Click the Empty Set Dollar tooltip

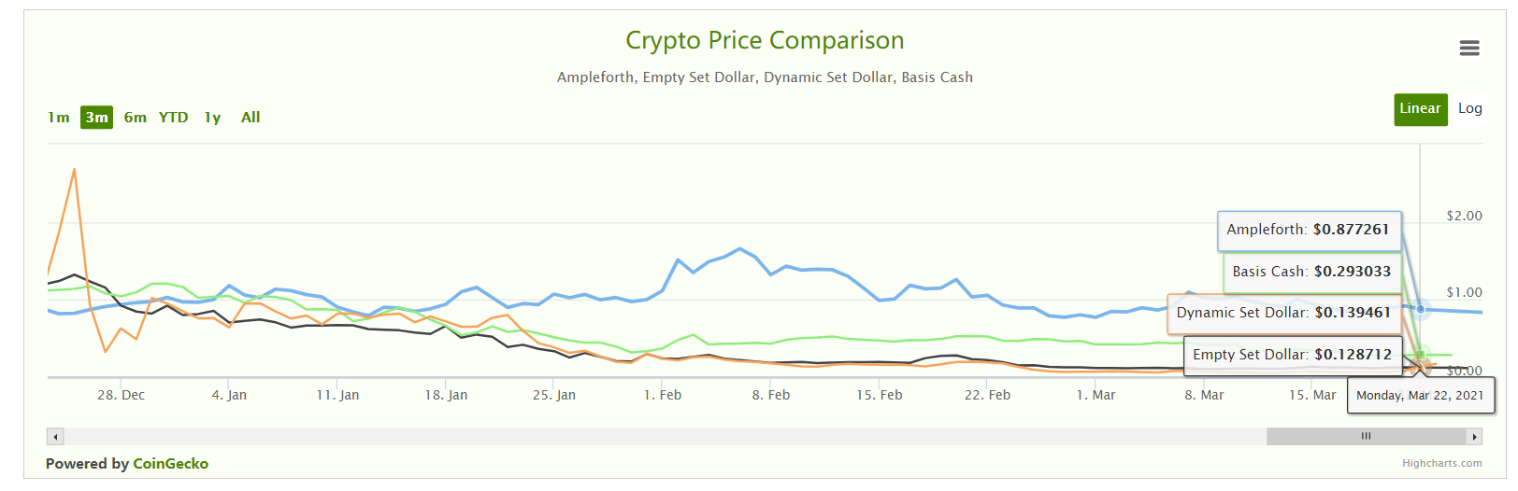click(1292, 355)
